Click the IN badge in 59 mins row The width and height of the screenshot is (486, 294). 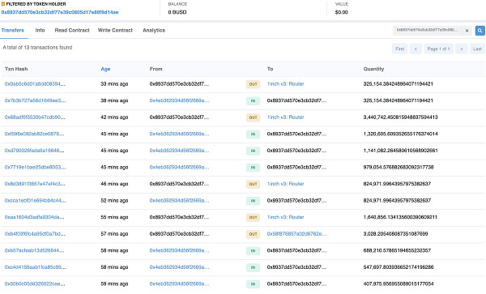click(x=253, y=284)
